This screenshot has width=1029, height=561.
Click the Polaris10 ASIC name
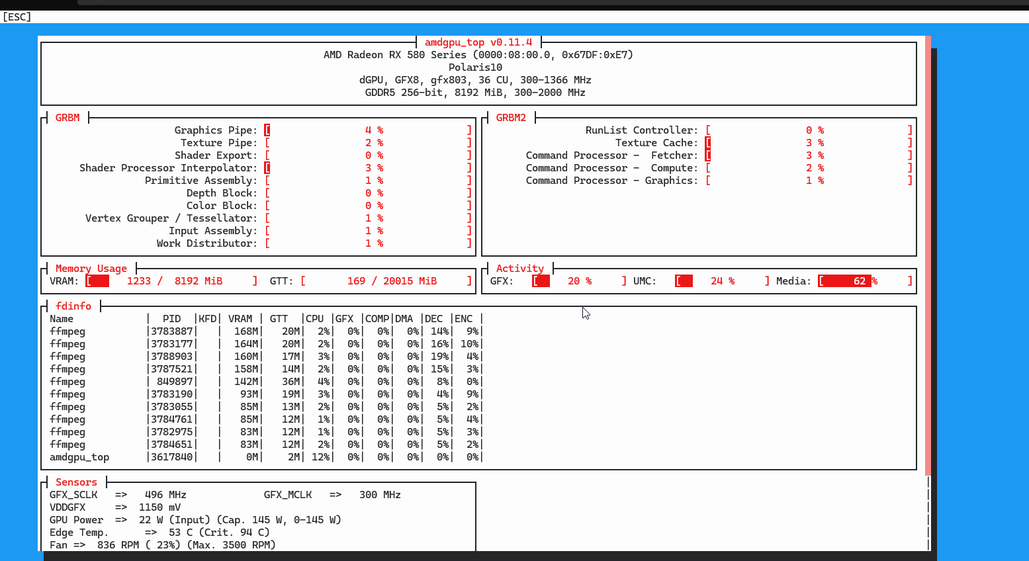click(x=475, y=67)
